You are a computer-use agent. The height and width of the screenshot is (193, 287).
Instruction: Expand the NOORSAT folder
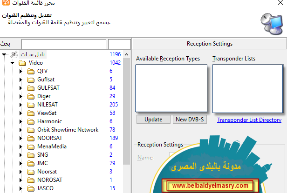tap(20, 138)
